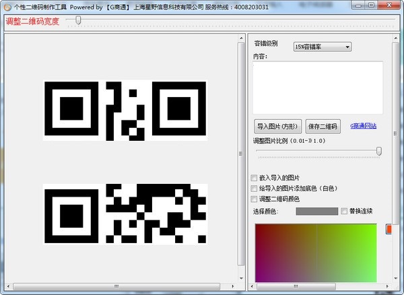
Task: Click left arrow of settings panel horizontal scrollbar
Action: pos(252,286)
